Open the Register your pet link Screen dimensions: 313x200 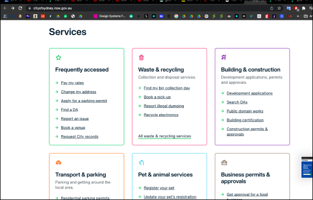[x=159, y=188]
